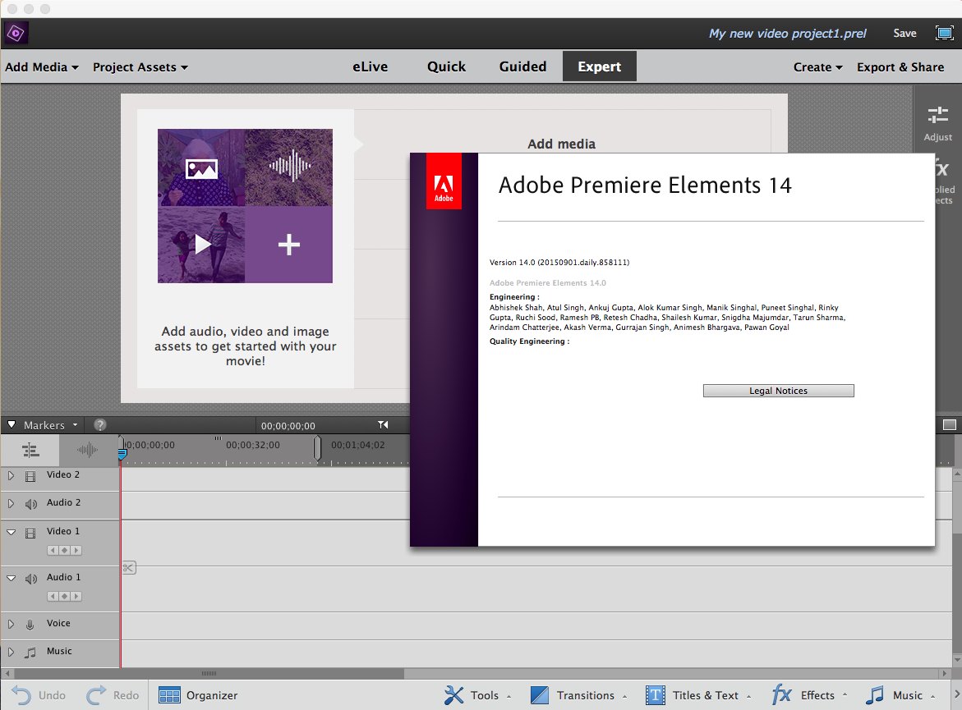Click the set marker icon by timecode

coord(383,425)
